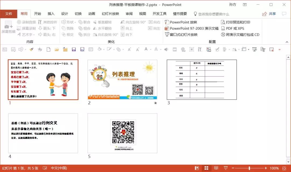Click PowerPoint 放映 export option
Image resolution: width=291 pixels, height=172 pixels.
tap(181, 22)
